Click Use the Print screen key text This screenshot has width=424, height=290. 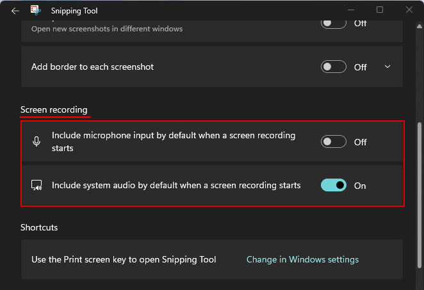pyautogui.click(x=124, y=259)
